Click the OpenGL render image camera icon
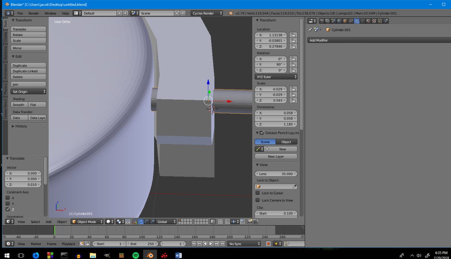Image resolution: width=451 pixels, height=259 pixels. click(x=250, y=222)
